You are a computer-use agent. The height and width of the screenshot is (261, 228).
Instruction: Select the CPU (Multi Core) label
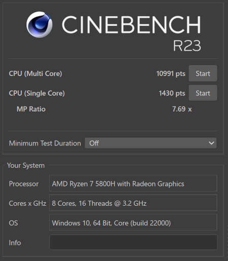(x=35, y=73)
